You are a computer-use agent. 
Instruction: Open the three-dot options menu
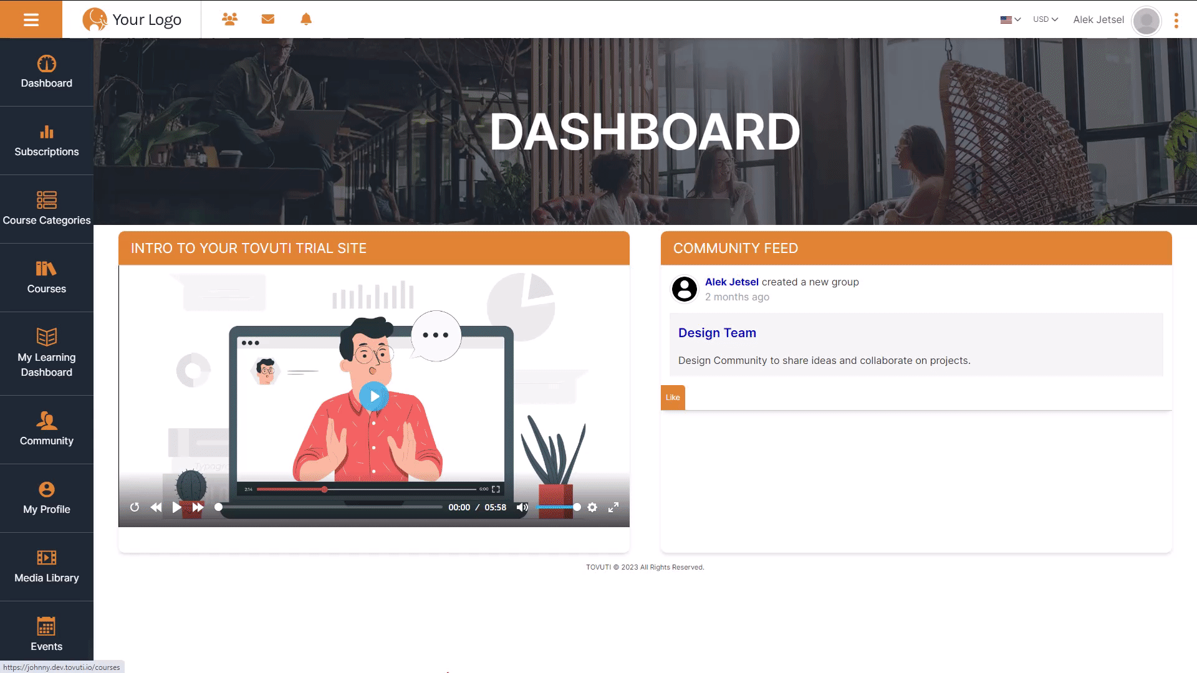[x=1176, y=21]
